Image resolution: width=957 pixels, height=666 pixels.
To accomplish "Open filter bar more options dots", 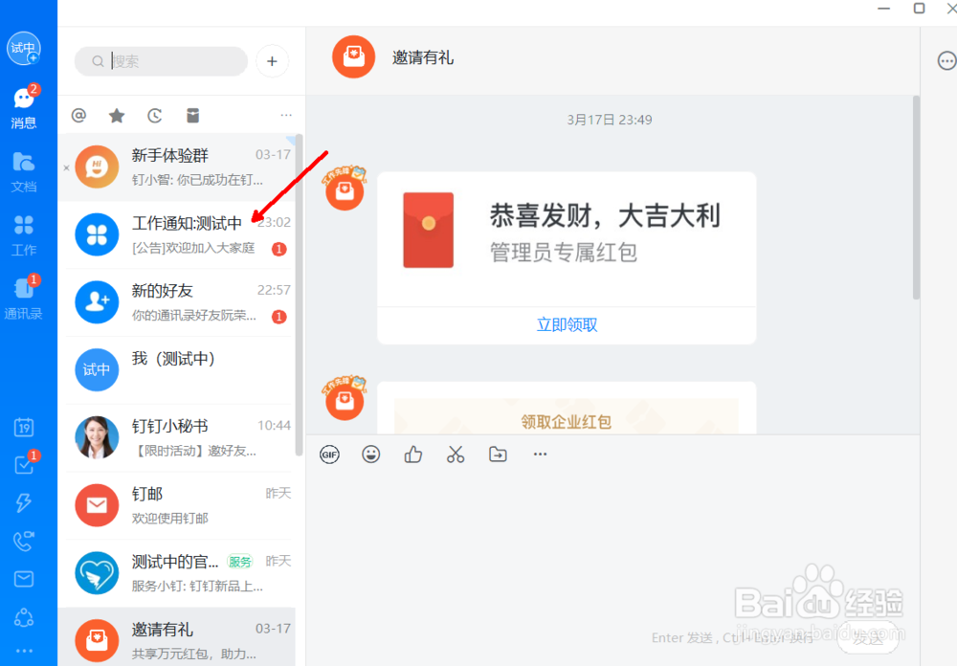I will click(x=285, y=116).
